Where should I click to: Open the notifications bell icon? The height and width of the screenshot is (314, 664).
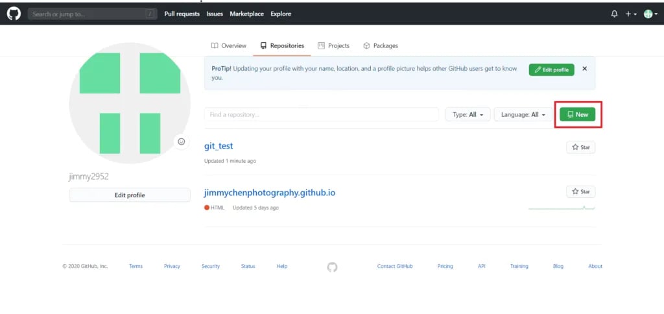coord(615,14)
